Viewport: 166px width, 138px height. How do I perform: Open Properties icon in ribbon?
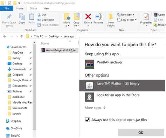(x=146, y=16)
